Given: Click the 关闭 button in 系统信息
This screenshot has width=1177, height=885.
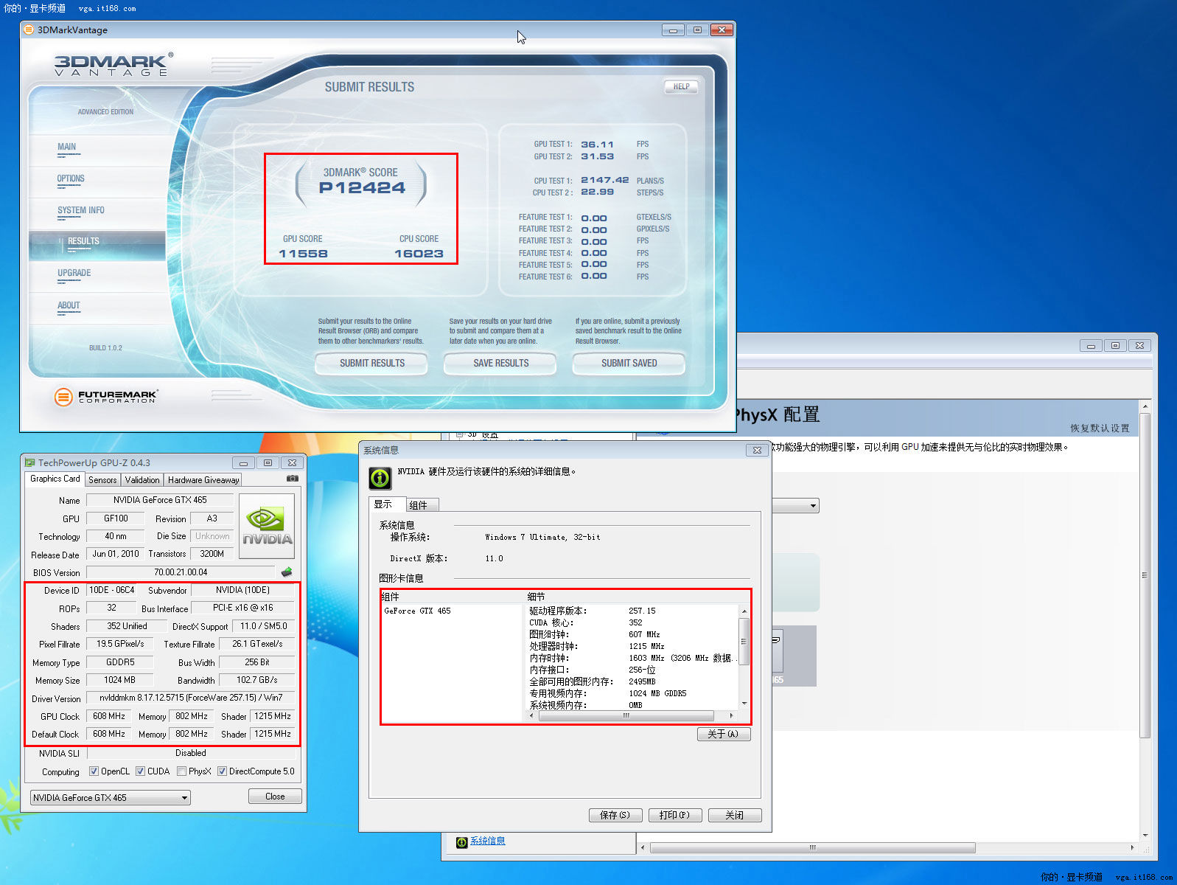Looking at the screenshot, I should [734, 815].
